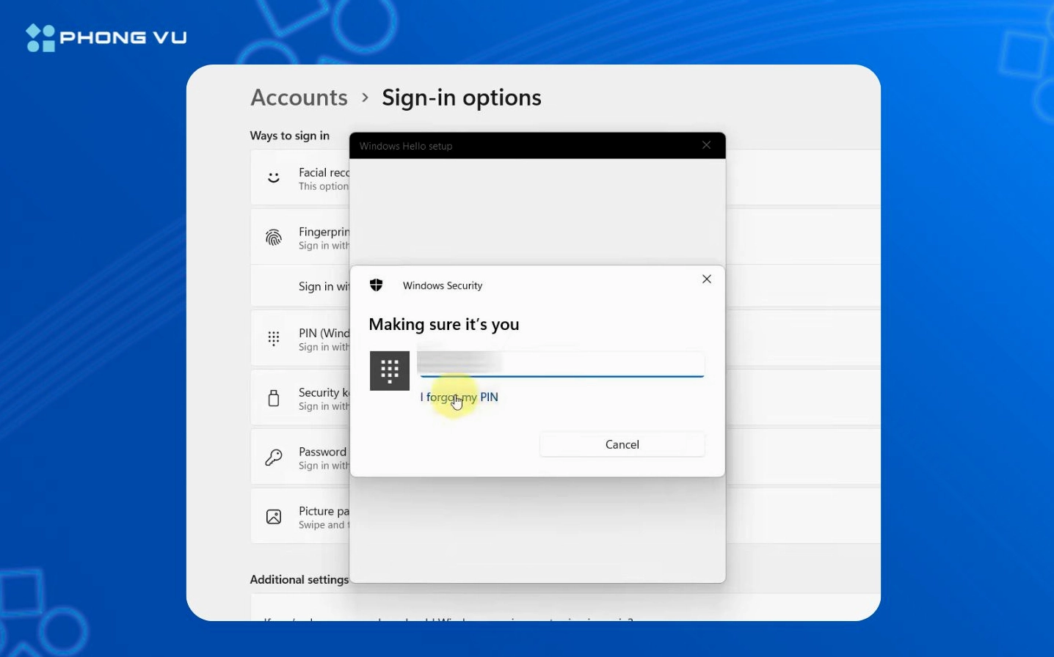Close the Windows Hello setup window
Image resolution: width=1054 pixels, height=657 pixels.
coord(707,145)
